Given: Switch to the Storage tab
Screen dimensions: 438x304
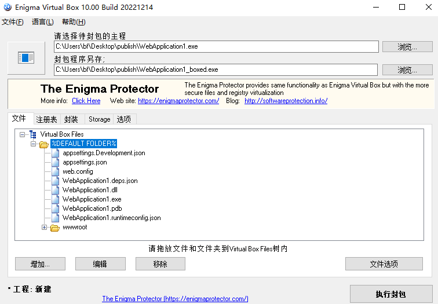Looking at the screenshot, I should click(99, 119).
